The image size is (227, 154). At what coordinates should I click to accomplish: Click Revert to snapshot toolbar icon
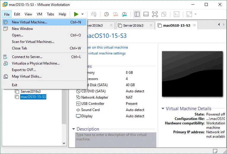[115, 14]
